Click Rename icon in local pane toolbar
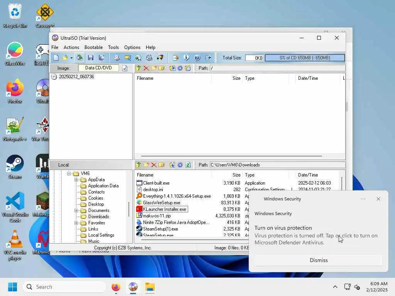This screenshot has height=296, width=395. pyautogui.click(x=162, y=165)
